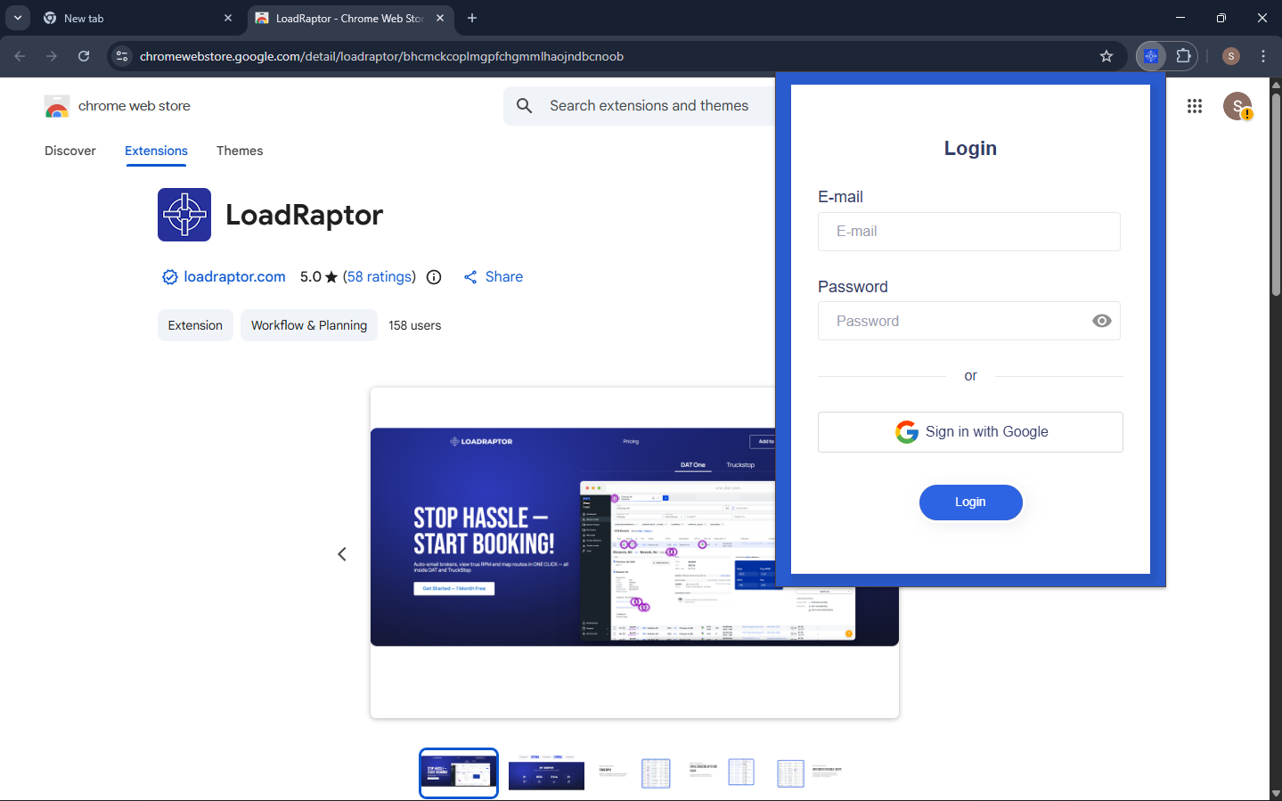Click the Password input field
This screenshot has width=1282, height=801.
969,321
